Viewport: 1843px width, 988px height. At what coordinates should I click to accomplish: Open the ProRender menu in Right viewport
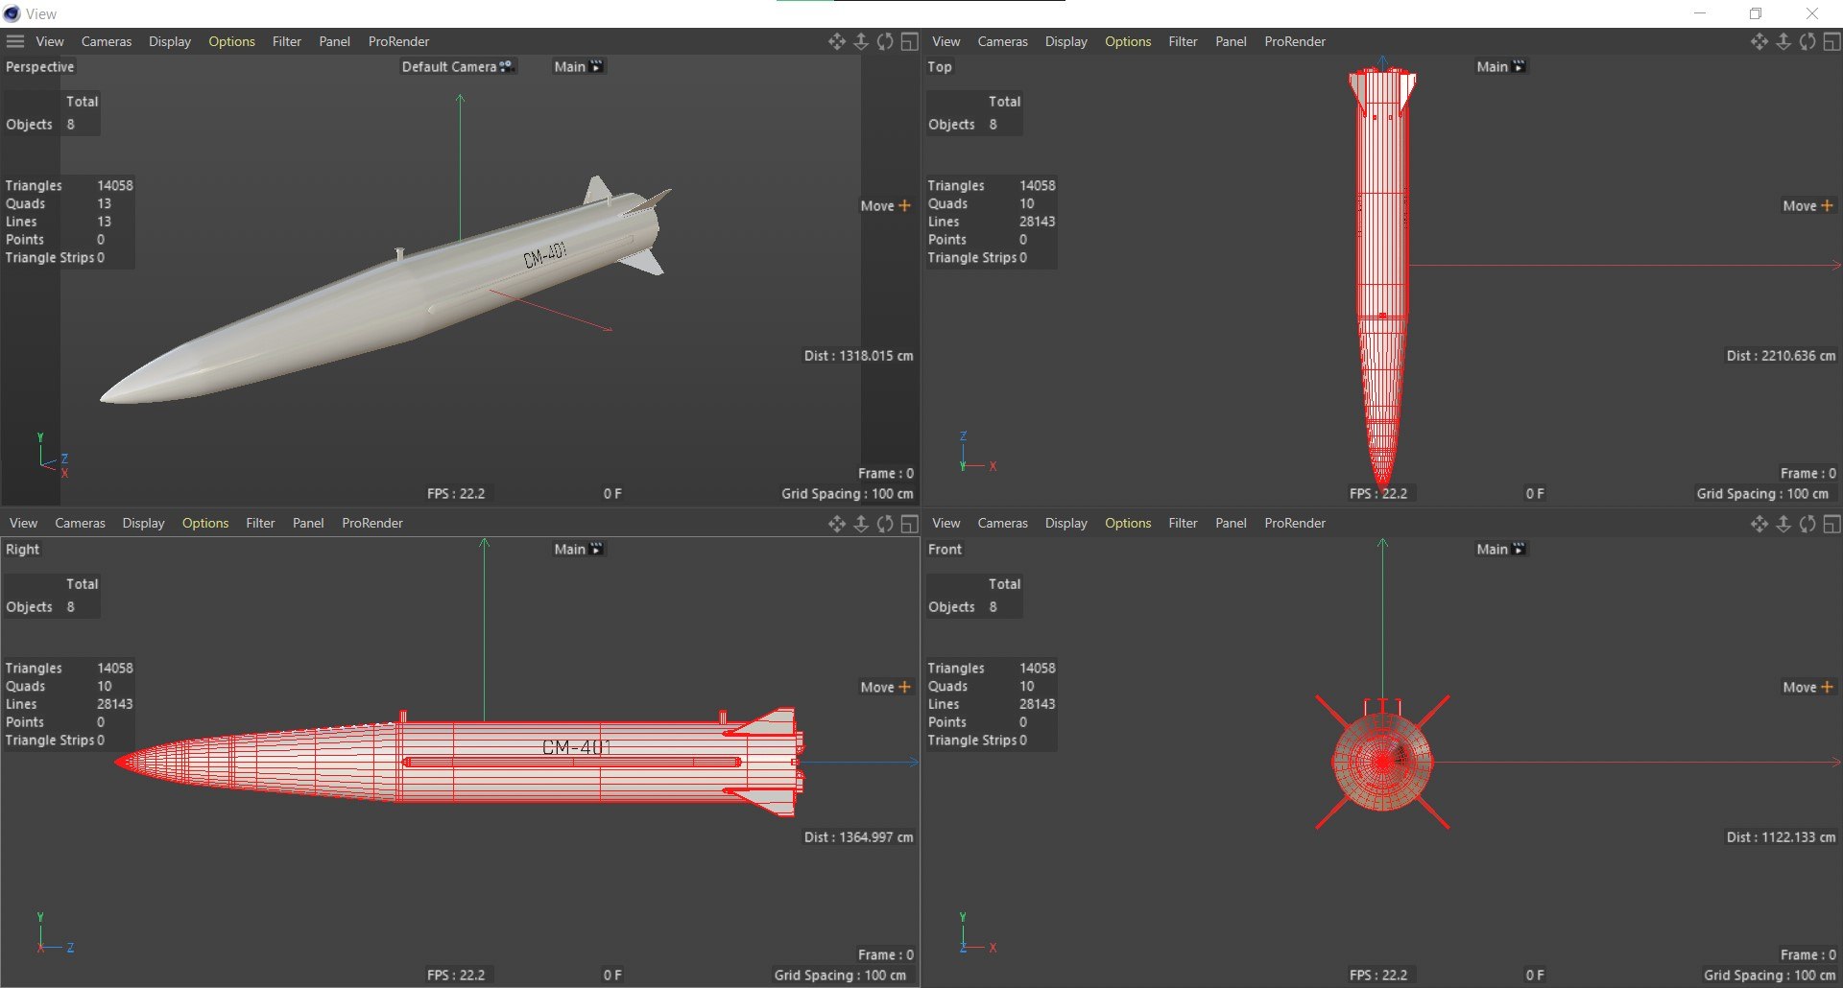372,523
